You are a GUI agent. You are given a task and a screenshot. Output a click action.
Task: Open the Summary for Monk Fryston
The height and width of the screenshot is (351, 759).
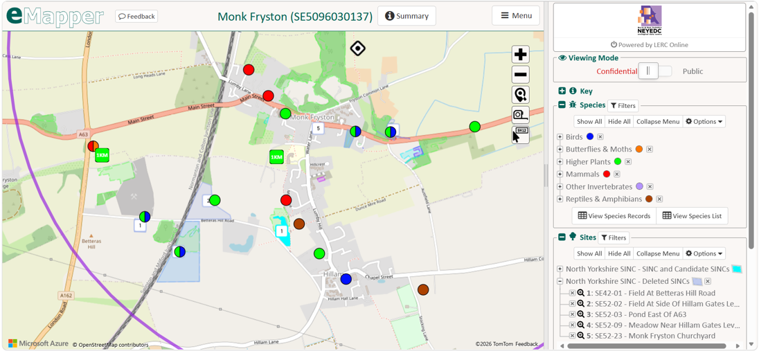click(407, 16)
